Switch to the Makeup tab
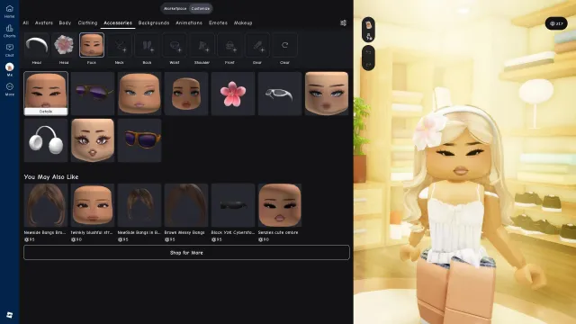The image size is (576, 324). (x=243, y=22)
